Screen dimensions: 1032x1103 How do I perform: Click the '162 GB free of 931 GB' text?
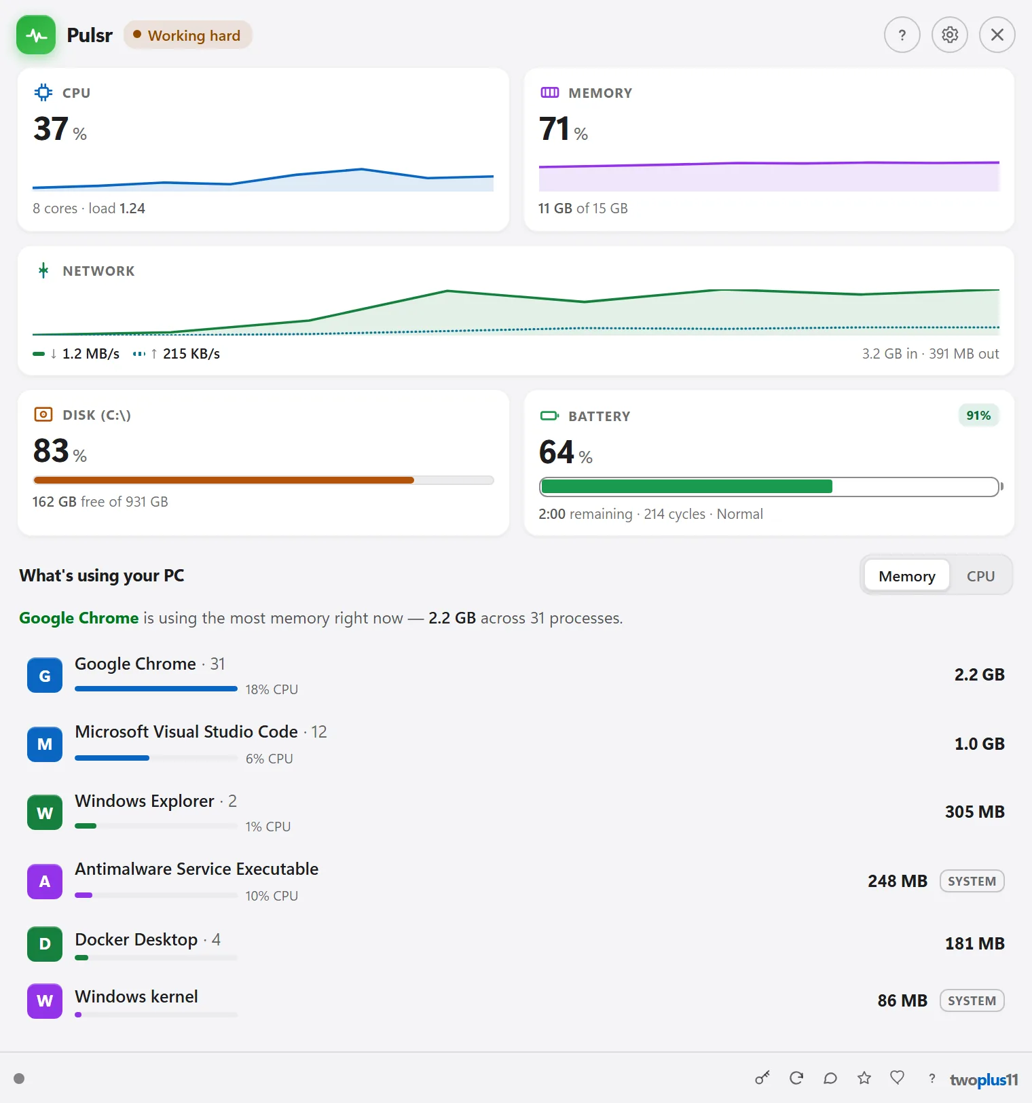click(100, 502)
